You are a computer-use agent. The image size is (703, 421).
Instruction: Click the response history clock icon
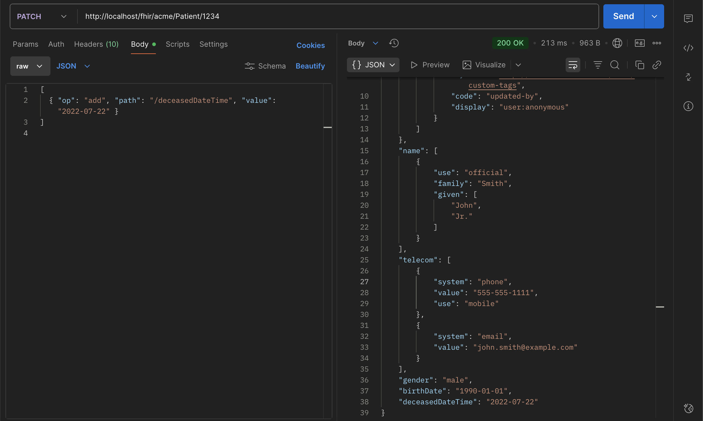click(394, 43)
